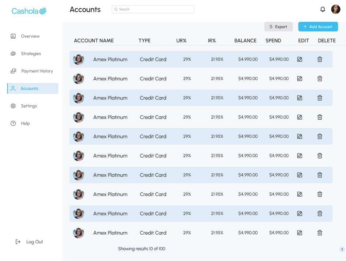Click the first row's account avatar
This screenshot has height=261, width=346.
point(79,59)
